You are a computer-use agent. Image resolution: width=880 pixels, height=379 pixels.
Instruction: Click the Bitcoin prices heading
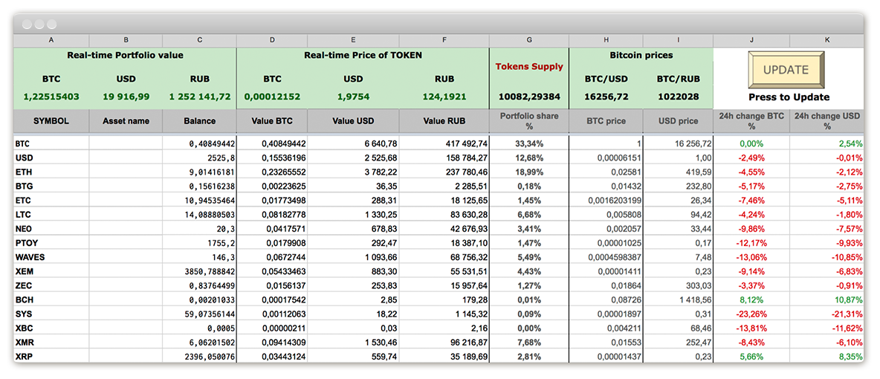pos(641,55)
